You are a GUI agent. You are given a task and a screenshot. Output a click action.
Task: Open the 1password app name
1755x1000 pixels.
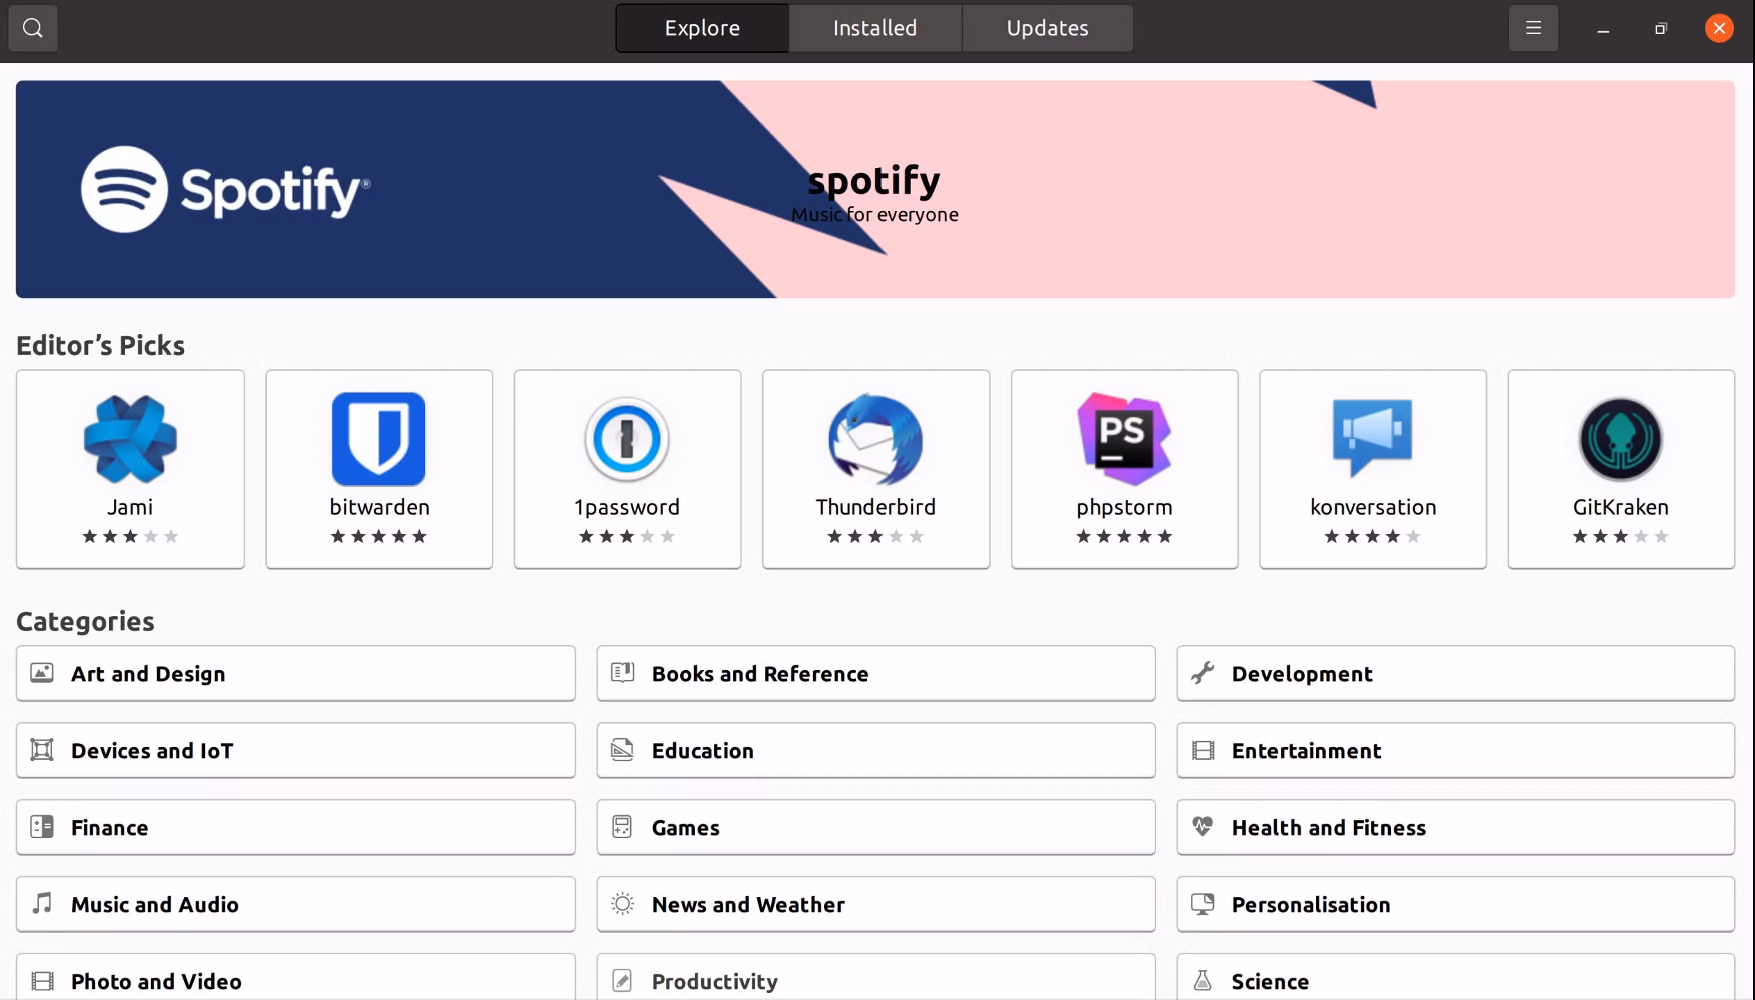(627, 508)
